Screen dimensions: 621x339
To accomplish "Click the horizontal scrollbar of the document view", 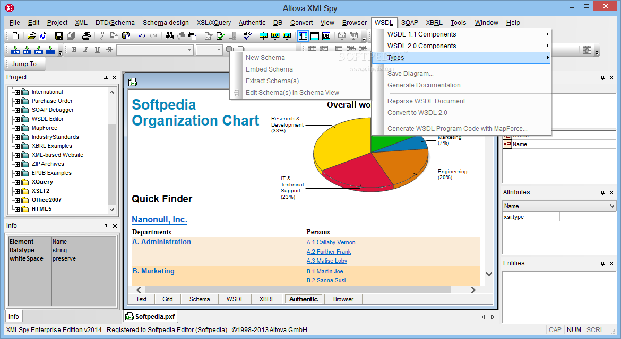I will [x=298, y=290].
